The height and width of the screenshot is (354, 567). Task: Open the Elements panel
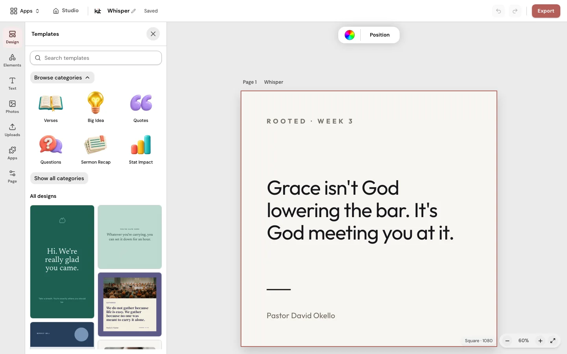[12, 61]
